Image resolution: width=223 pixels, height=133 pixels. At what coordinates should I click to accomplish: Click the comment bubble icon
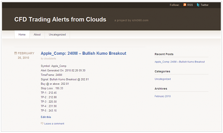42,123
